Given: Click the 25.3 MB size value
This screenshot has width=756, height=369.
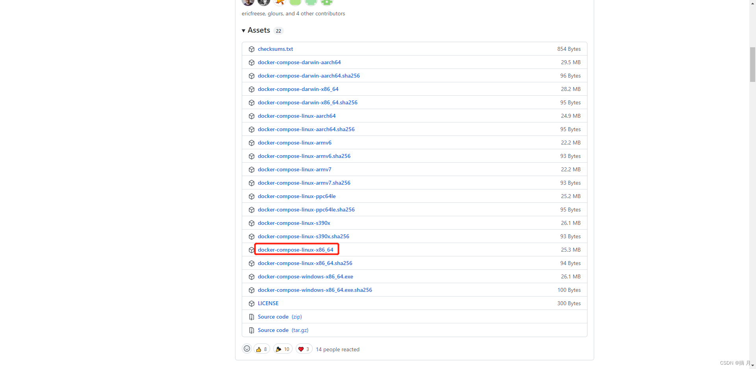Looking at the screenshot, I should click(571, 250).
